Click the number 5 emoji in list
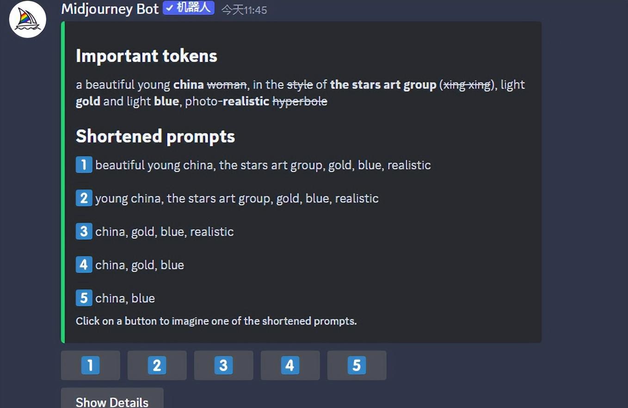The image size is (628, 408). pyautogui.click(x=84, y=298)
